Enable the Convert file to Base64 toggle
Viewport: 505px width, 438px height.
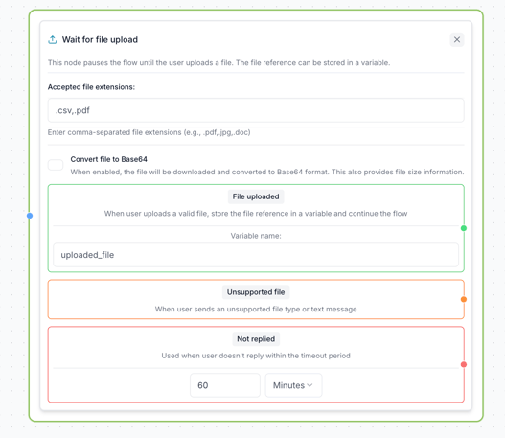(56, 165)
